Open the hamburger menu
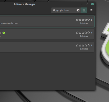Viewport: 109px width, 102px height. tap(91, 10)
